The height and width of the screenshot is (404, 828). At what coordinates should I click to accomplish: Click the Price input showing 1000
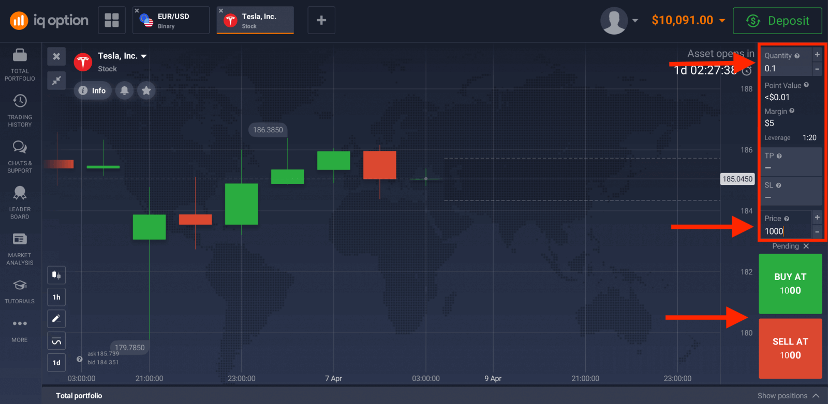786,224
